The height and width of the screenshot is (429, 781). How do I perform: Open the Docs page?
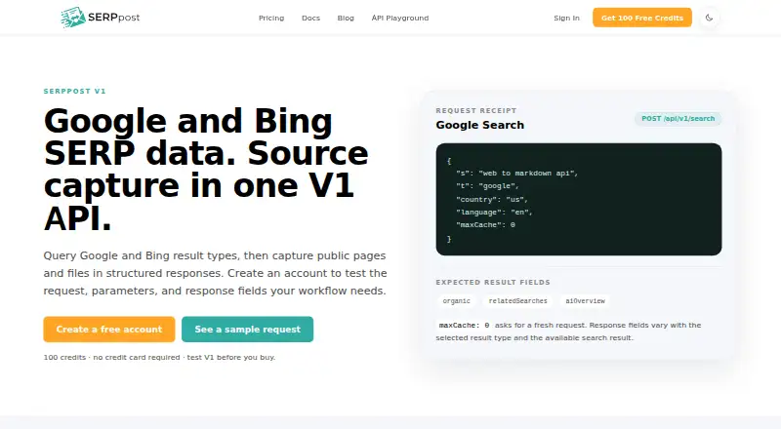[x=310, y=18]
